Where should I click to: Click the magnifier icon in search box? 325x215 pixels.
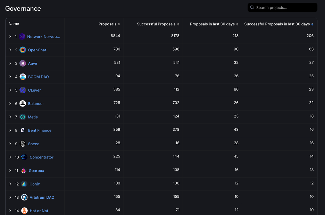[252, 7]
